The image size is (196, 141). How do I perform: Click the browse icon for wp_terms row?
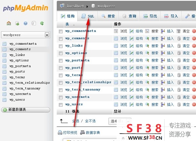point(116,75)
